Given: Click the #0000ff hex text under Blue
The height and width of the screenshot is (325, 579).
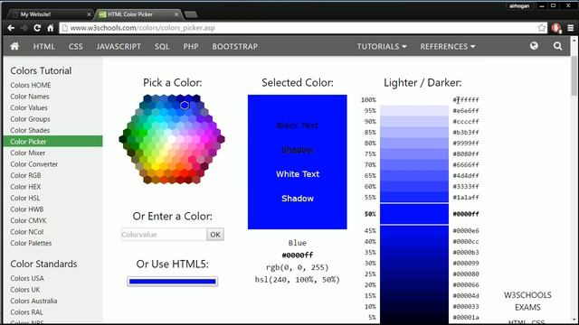Looking at the screenshot, I should click(298, 255).
